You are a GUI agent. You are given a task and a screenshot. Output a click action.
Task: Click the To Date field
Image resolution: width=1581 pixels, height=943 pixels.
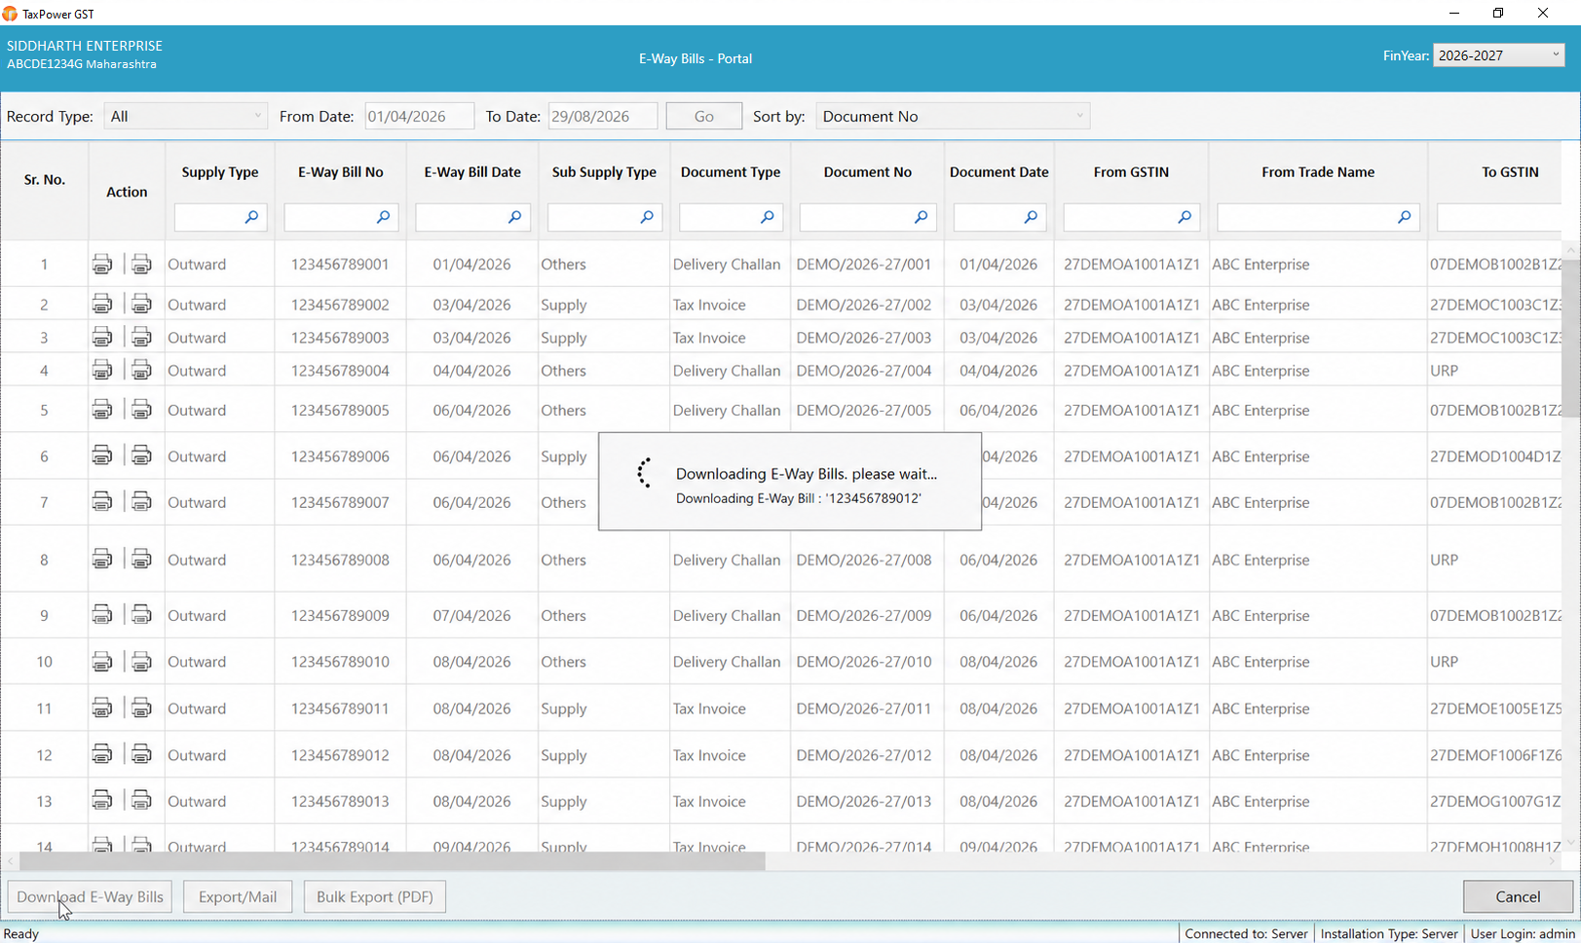tap(603, 116)
